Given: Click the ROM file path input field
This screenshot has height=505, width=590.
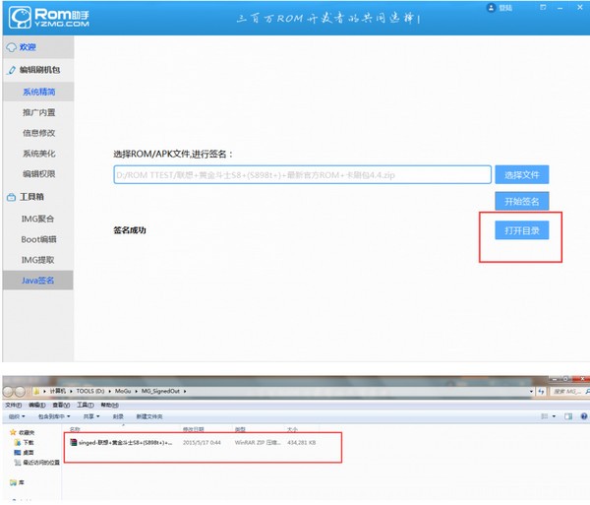Looking at the screenshot, I should click(302, 175).
